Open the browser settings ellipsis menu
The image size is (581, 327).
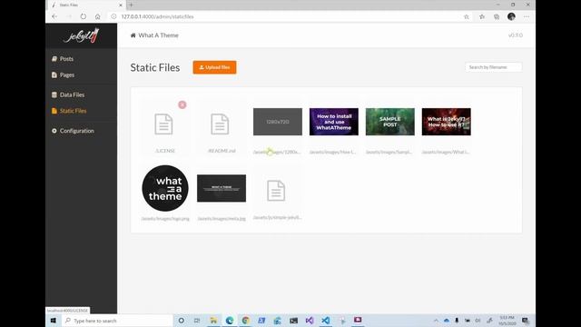pos(527,16)
